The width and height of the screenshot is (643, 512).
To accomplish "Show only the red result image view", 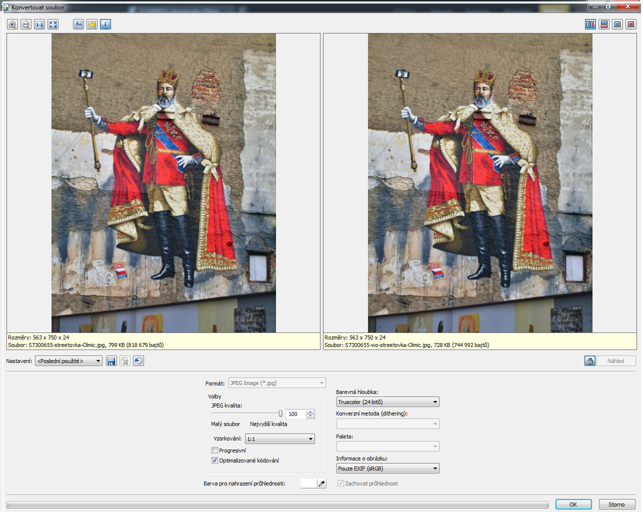I will (x=631, y=24).
